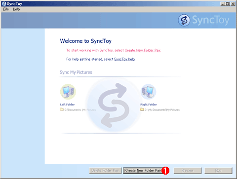237x179 pixels.
Task: Click the Run button
Action: [x=218, y=171]
